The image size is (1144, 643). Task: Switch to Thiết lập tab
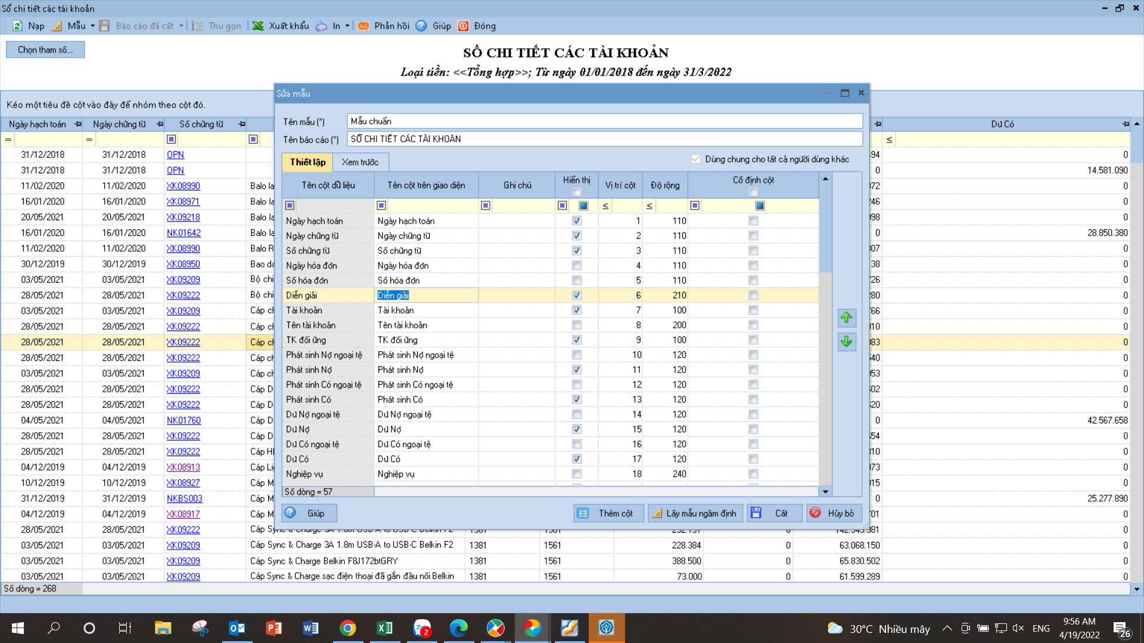(307, 162)
